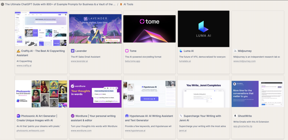Select the 'Midjourney' card title

tap(245, 51)
